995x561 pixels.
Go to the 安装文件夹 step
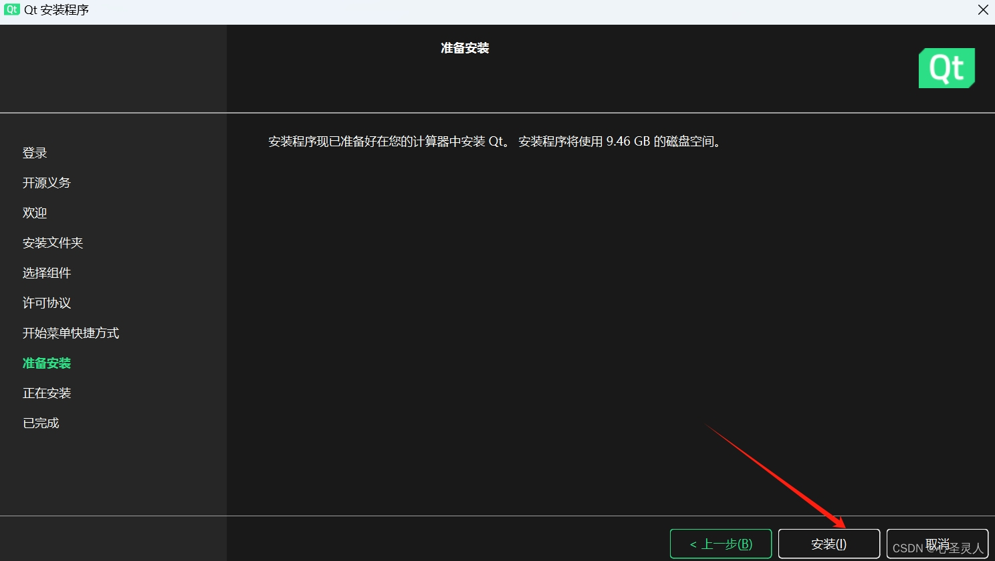(53, 242)
